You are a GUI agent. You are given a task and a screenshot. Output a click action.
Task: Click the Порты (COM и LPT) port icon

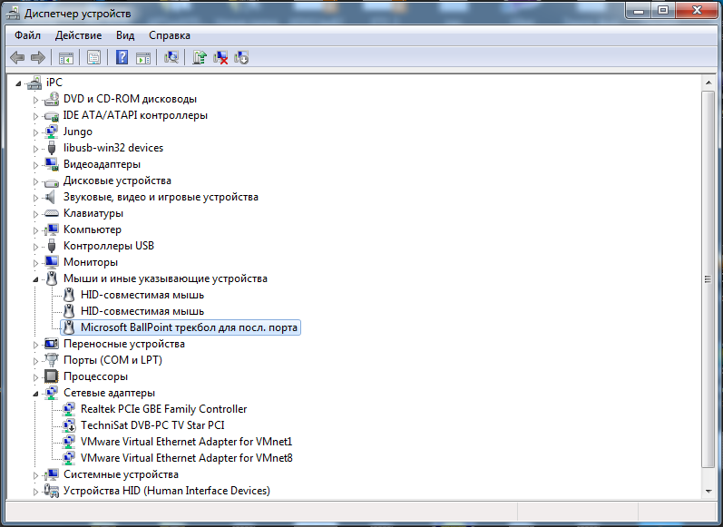(51, 360)
